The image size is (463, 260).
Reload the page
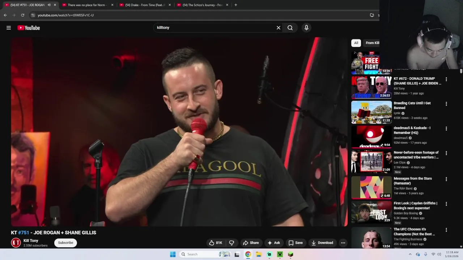pyautogui.click(x=22, y=15)
